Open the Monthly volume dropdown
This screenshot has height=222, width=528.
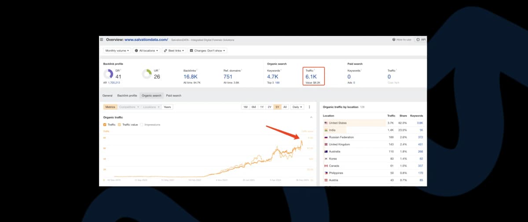[x=117, y=50]
